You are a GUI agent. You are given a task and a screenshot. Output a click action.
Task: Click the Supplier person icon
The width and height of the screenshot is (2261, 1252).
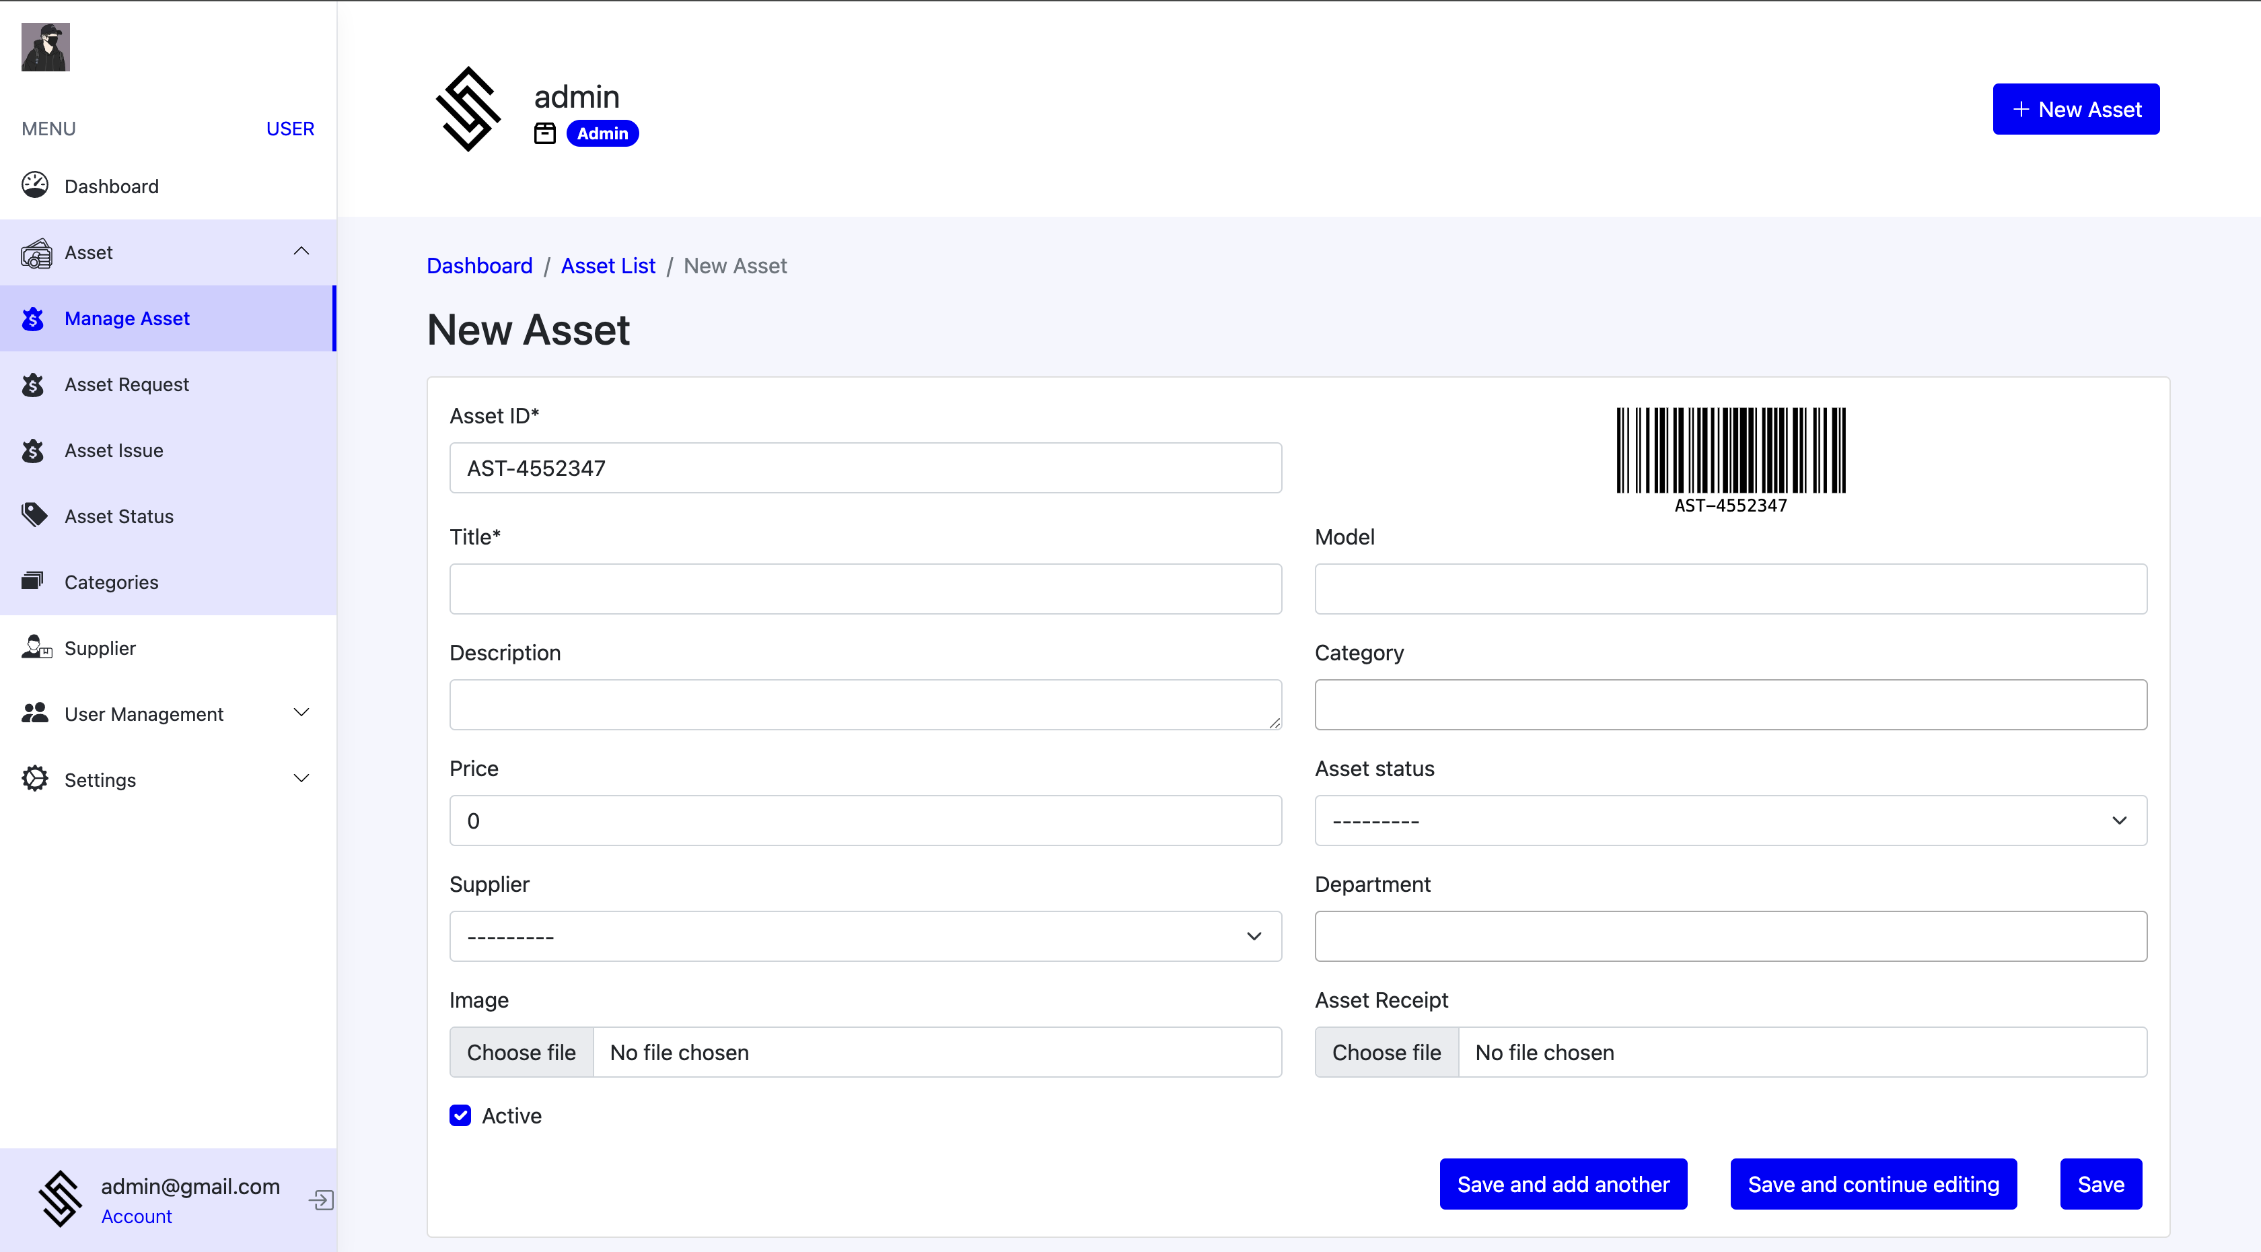pos(36,647)
